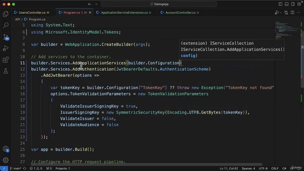Go forward with the navigation arrow
304x171 pixels.
[x=96, y=4]
